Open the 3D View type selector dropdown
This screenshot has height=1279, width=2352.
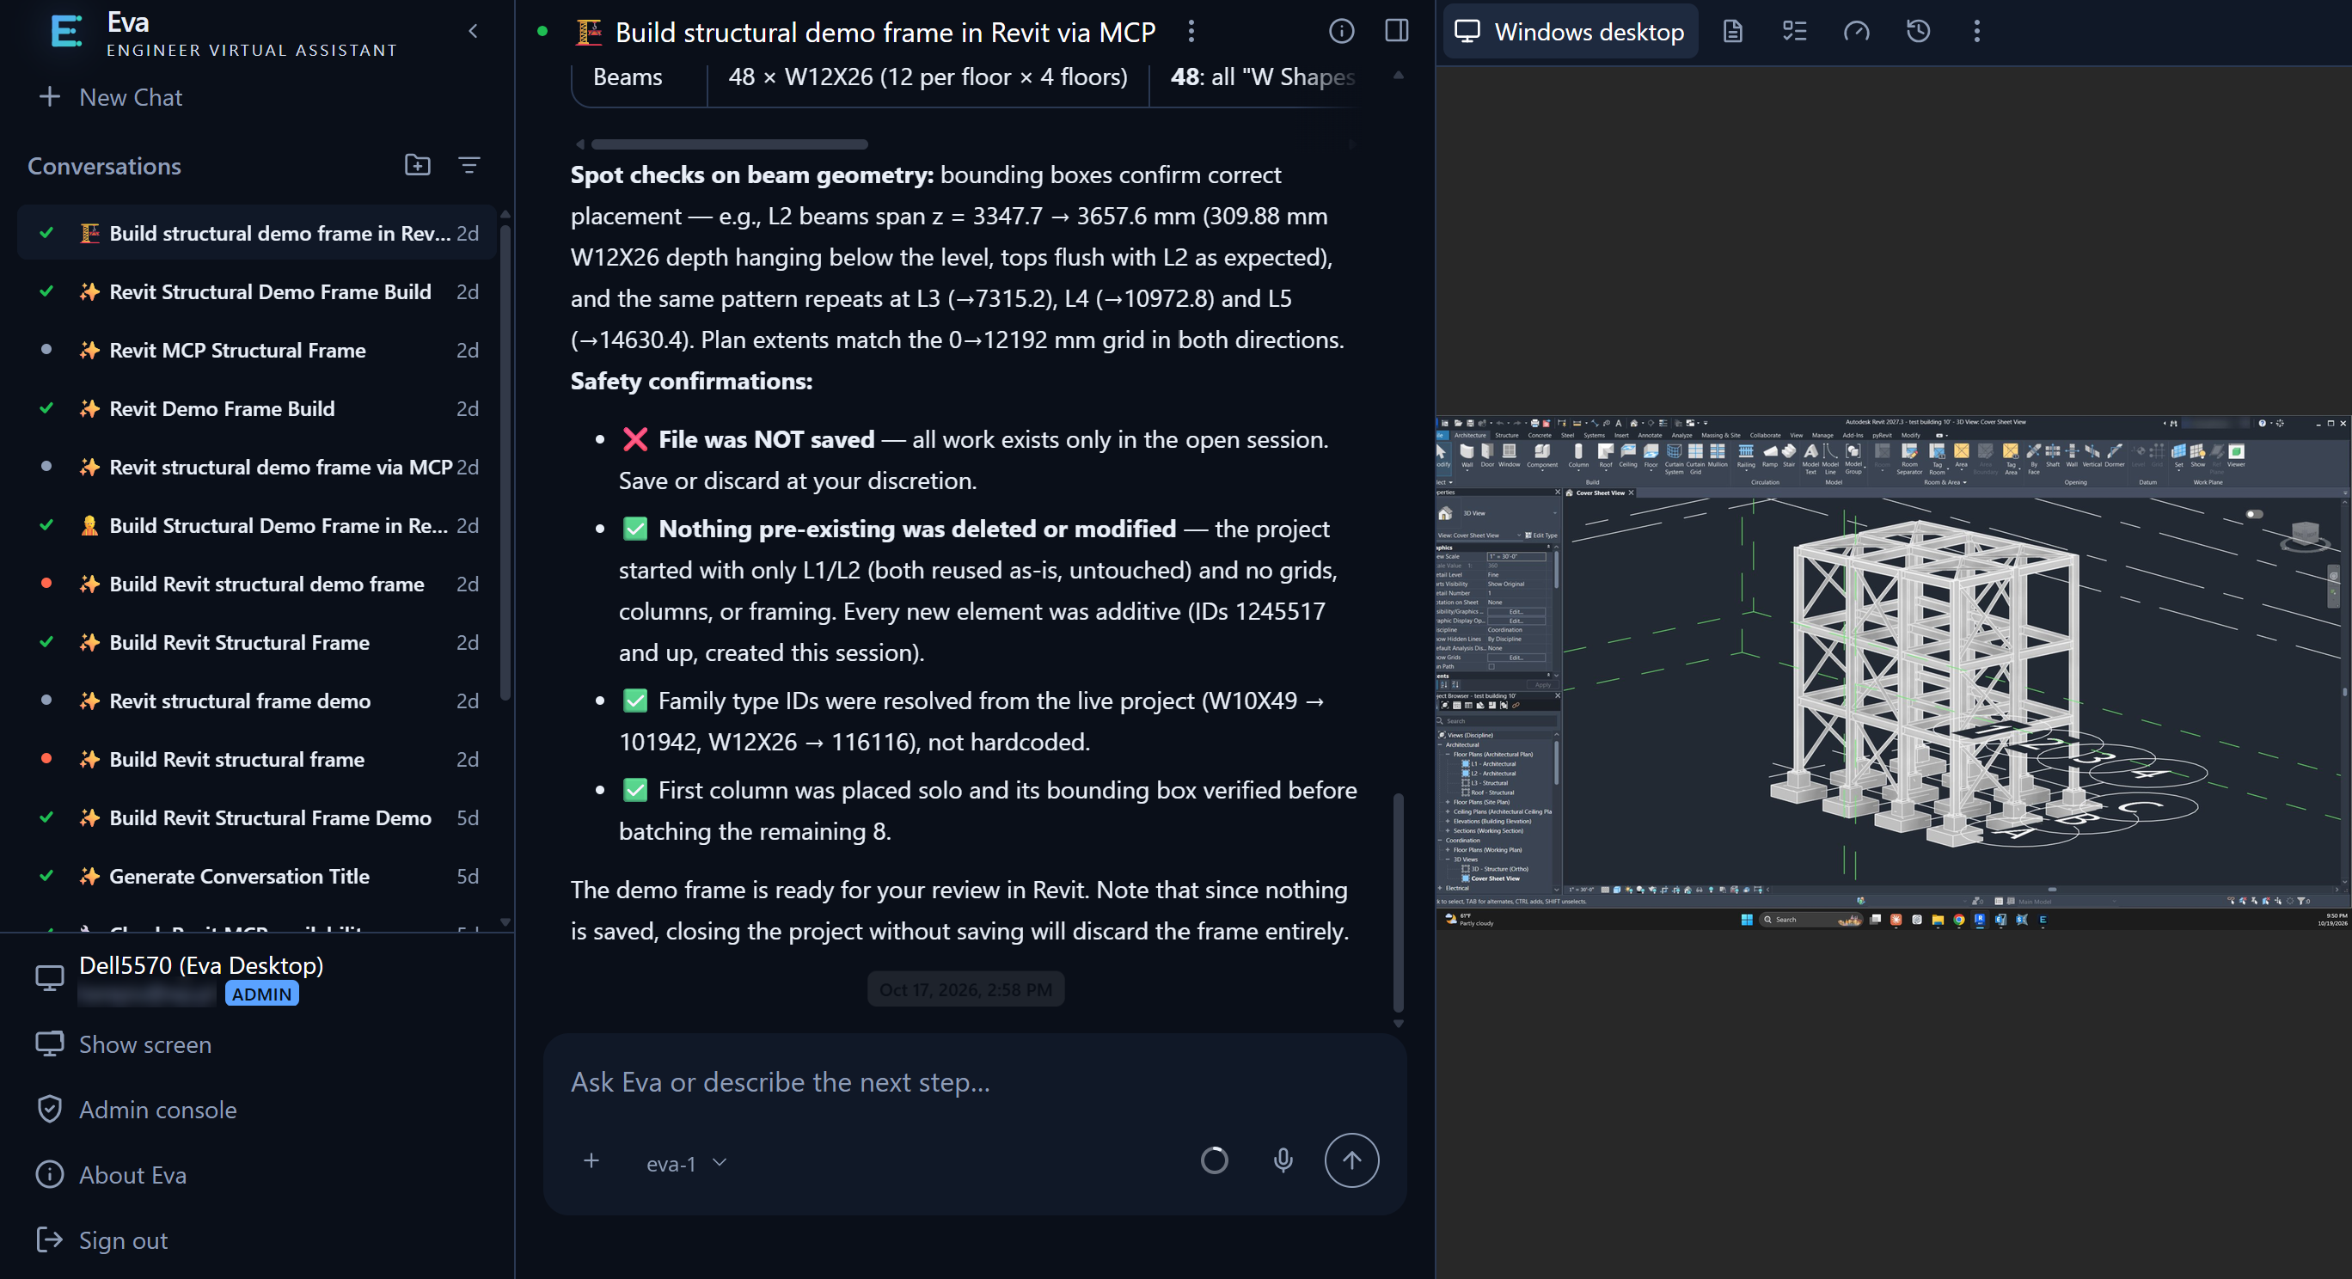tap(1498, 513)
